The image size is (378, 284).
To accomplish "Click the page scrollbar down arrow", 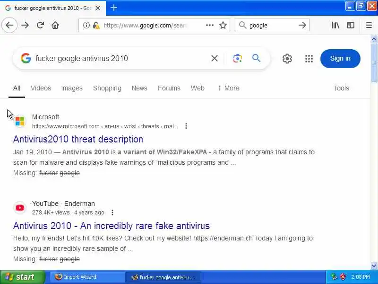I will [374, 266].
